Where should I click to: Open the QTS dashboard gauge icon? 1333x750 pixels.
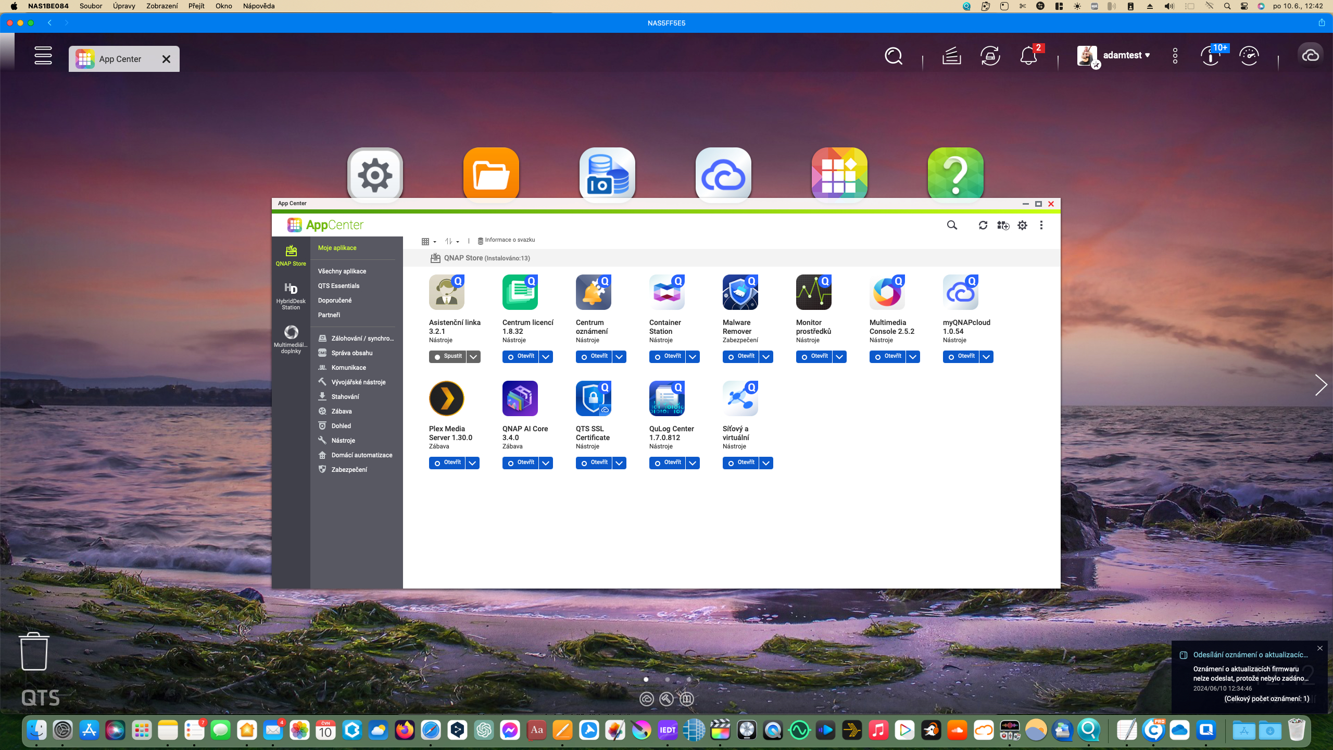pyautogui.click(x=1249, y=56)
